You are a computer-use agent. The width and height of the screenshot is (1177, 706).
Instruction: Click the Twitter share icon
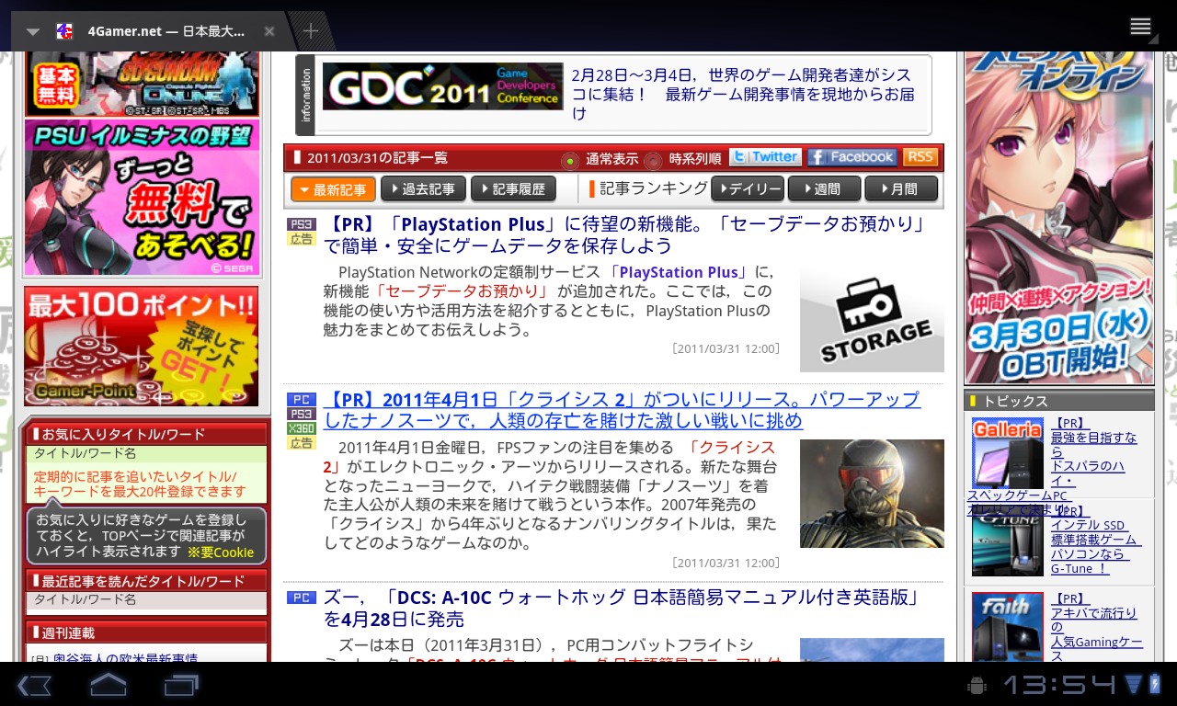[765, 157]
